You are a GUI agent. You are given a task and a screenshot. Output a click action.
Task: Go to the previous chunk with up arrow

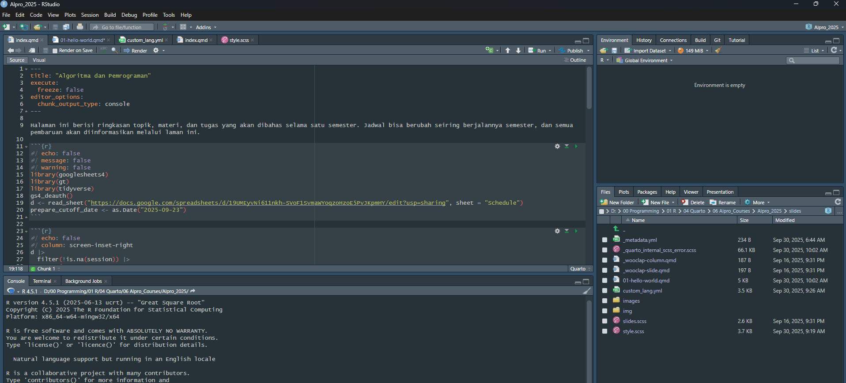pos(508,51)
